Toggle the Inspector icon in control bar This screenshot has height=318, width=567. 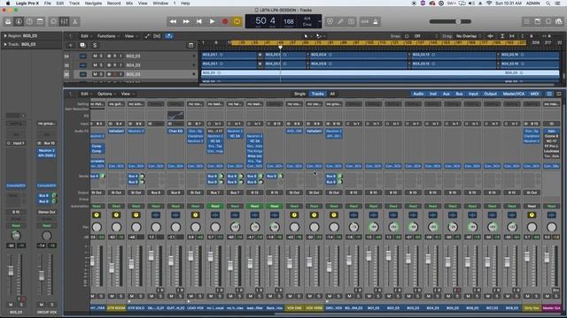pos(19,21)
